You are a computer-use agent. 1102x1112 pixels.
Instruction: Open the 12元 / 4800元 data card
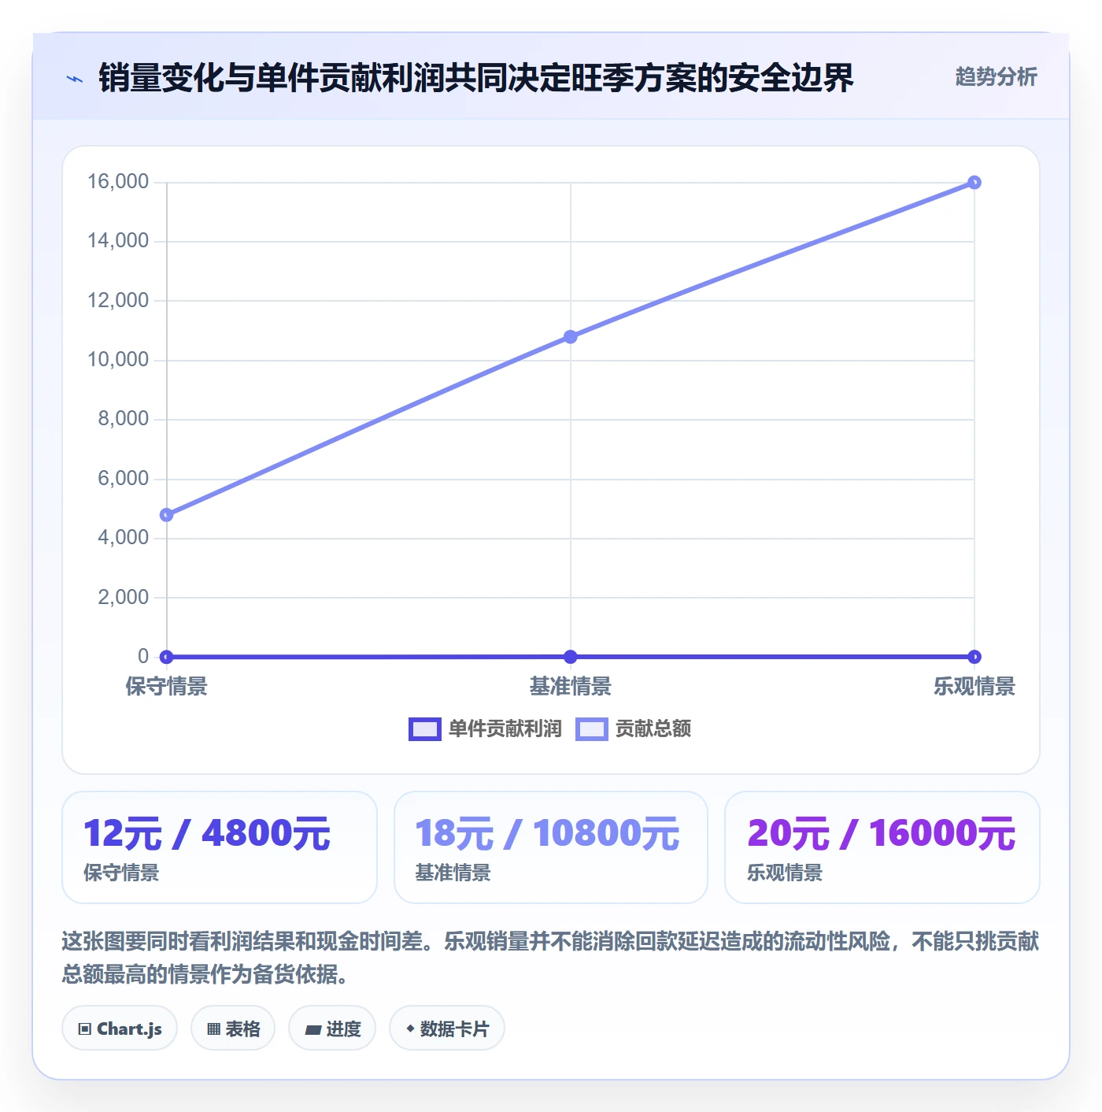220,847
